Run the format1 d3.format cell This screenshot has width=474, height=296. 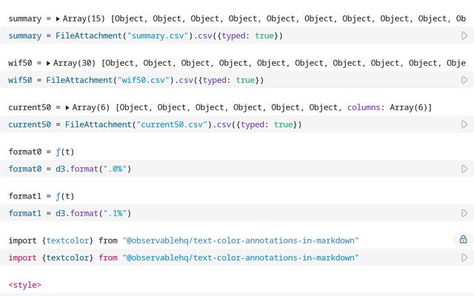click(x=464, y=213)
